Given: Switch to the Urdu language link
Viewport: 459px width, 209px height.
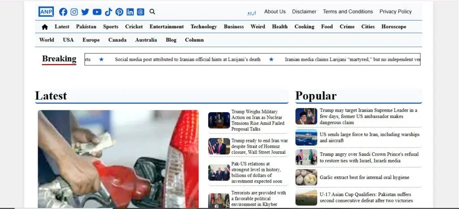Looking at the screenshot, I should [251, 13].
